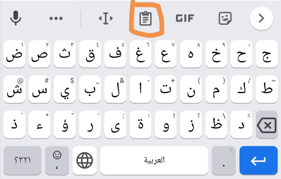281x179 pixels.
Task: Switch keyboard language with the globe icon
Action: (85, 160)
